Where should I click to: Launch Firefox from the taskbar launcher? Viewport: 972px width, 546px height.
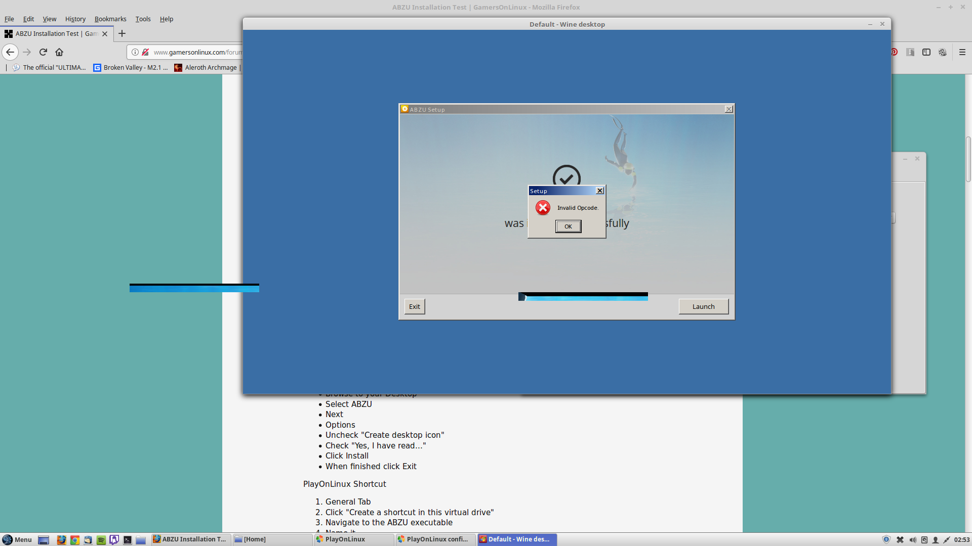(61, 539)
